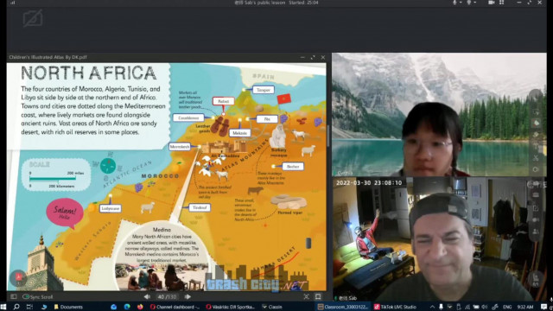Open the Documents folder taskbar item
Viewport: 553px width, 311px height.
coord(68,307)
